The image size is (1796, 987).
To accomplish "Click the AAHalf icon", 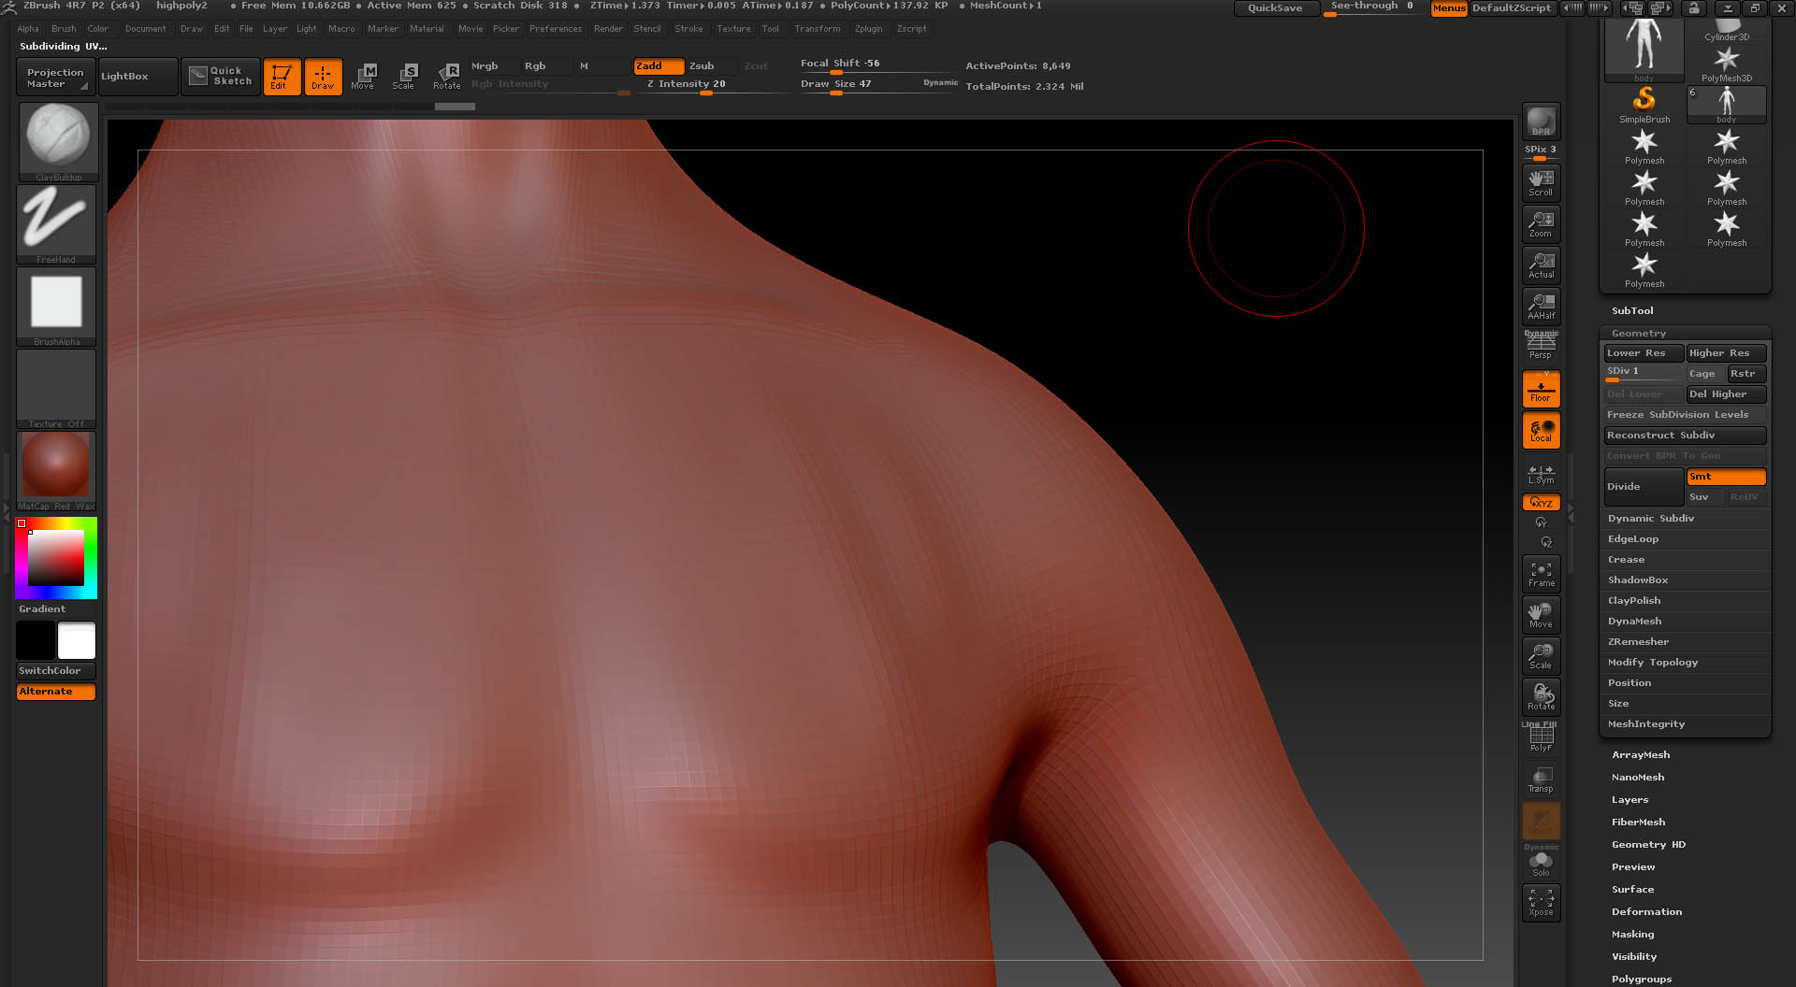I will click(x=1541, y=306).
